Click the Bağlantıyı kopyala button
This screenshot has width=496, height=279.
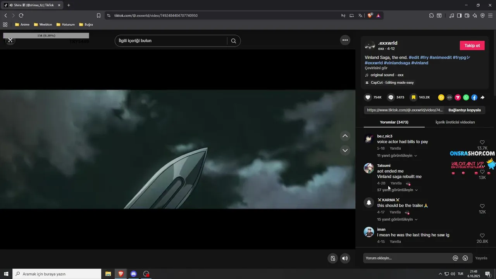[464, 110]
